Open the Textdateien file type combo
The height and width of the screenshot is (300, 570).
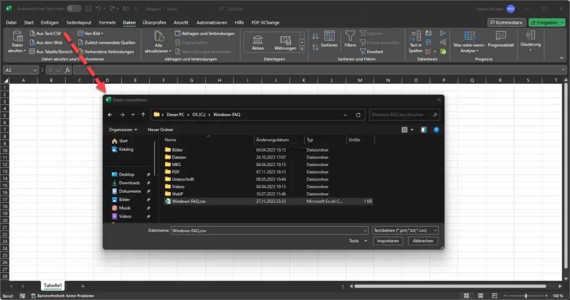[405, 231]
